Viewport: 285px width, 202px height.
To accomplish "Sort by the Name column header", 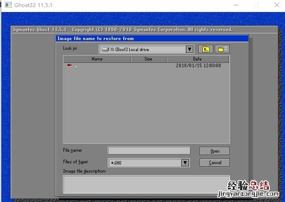I will tap(97, 59).
